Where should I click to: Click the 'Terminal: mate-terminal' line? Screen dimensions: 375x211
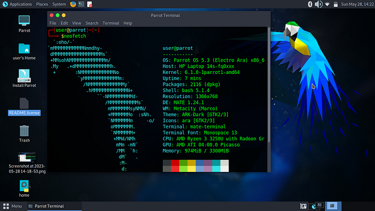tap(194, 126)
